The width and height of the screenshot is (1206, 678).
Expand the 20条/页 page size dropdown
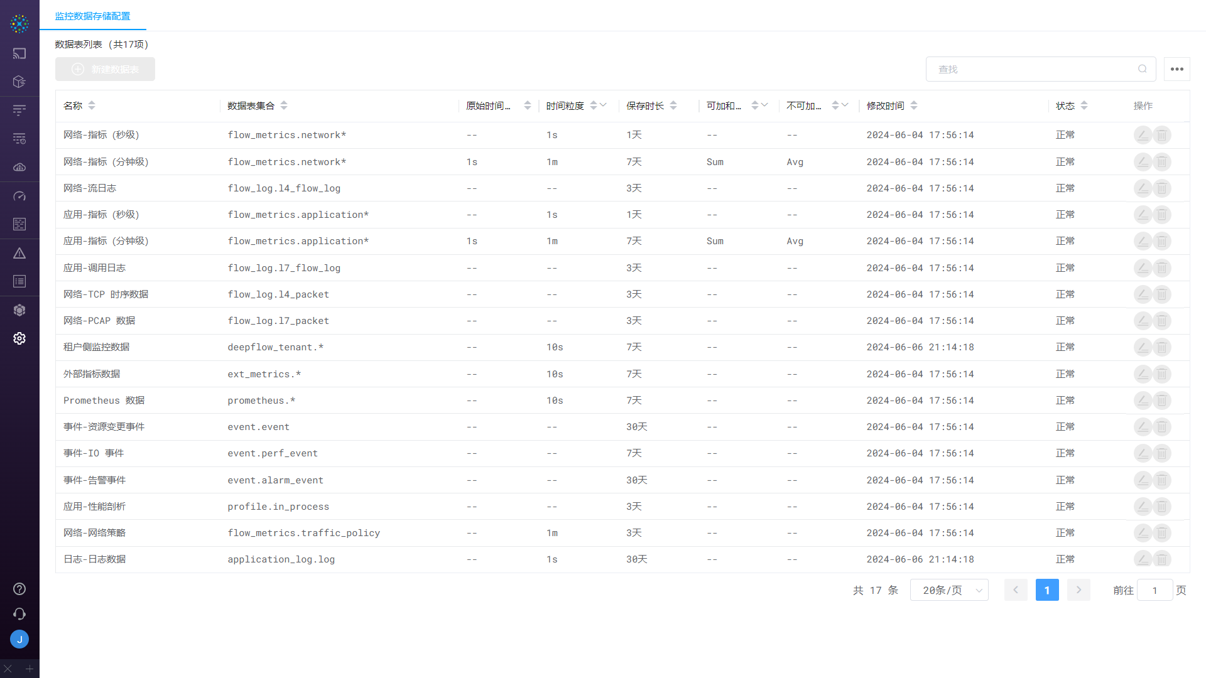[949, 590]
